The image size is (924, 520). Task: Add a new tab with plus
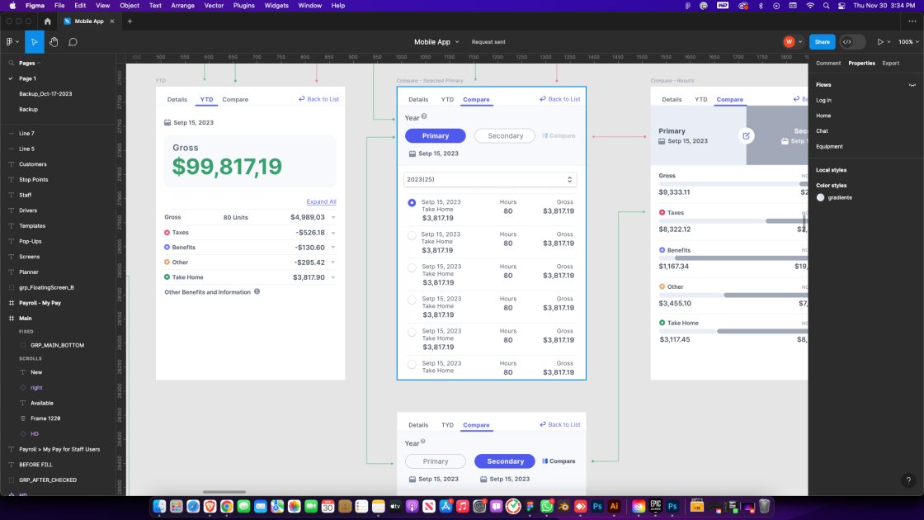[x=130, y=21]
